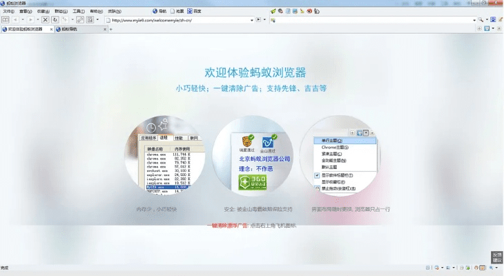
Task: Expand the forward history dropdown arrow
Action: [x=38, y=20]
